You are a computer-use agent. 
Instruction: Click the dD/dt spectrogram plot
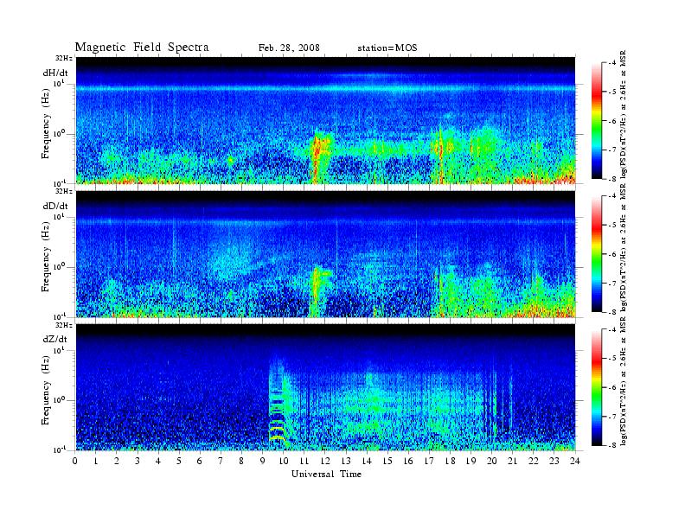point(326,254)
